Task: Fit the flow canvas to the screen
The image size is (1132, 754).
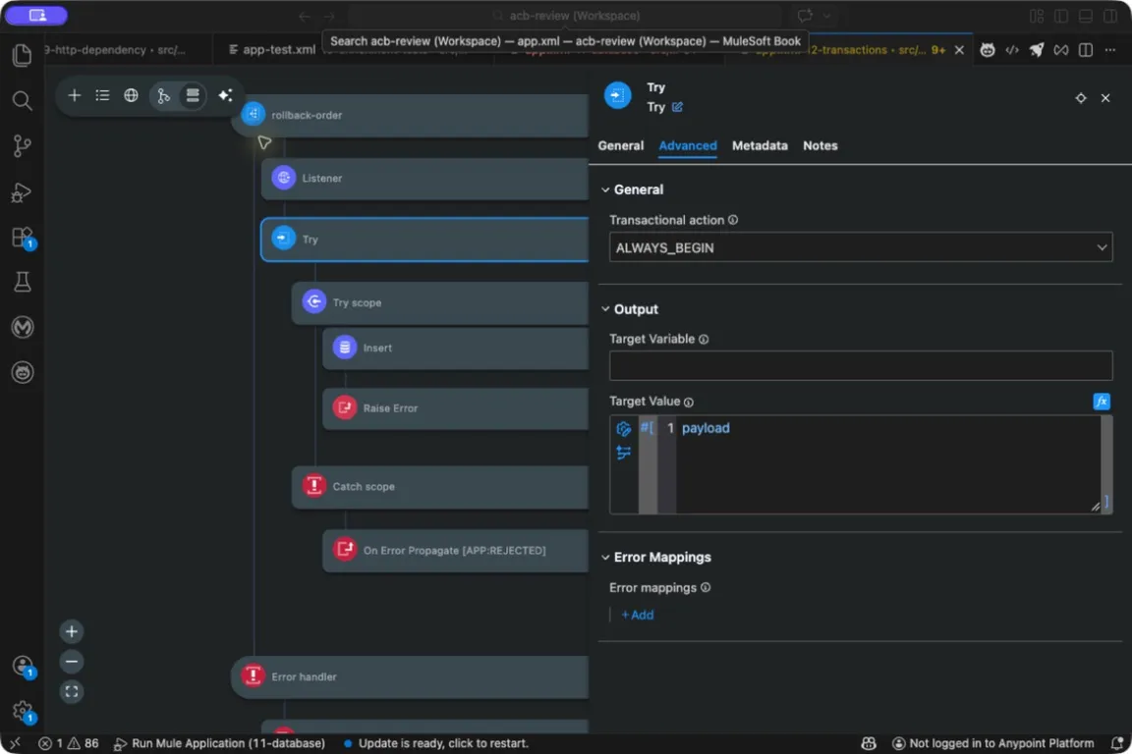Action: click(72, 692)
